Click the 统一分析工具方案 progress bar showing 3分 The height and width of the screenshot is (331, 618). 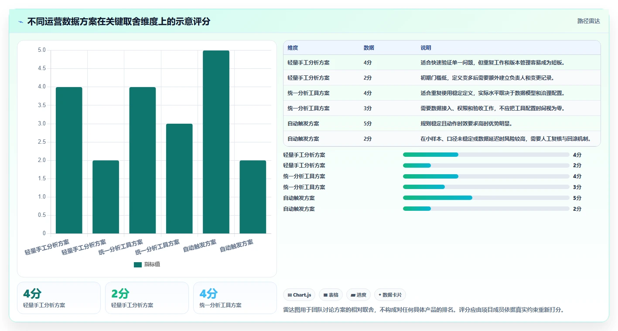tap(486, 187)
